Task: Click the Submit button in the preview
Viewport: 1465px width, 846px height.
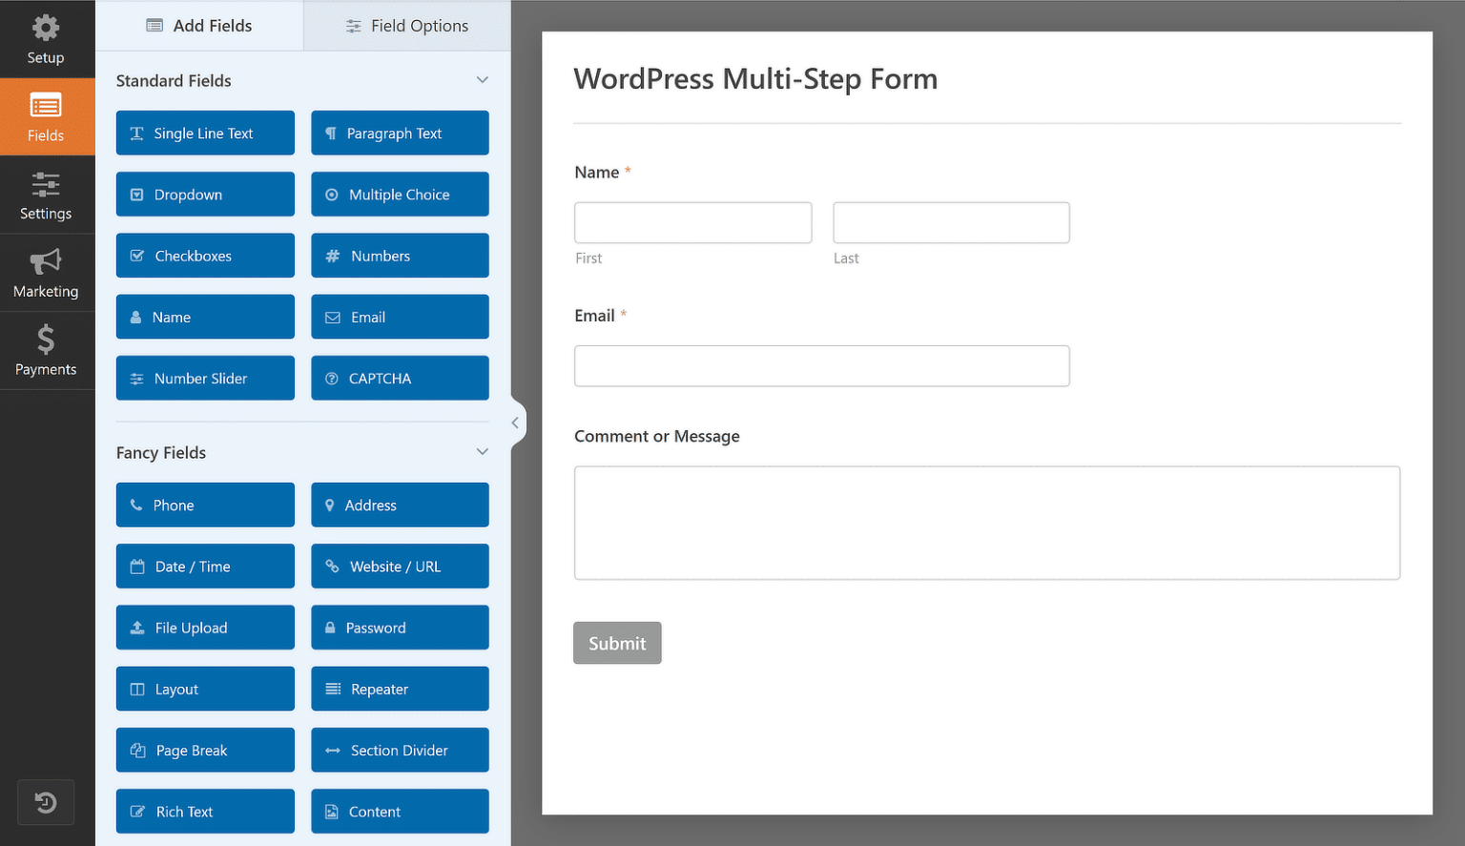Action: pyautogui.click(x=616, y=643)
